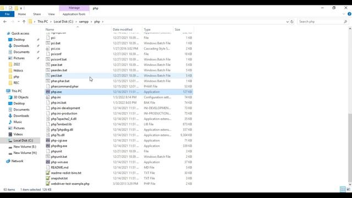The height and width of the screenshot is (198, 352).
Task: Switch to Large icons view layout
Action: click(x=348, y=189)
